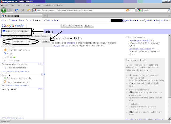
Task: Collapse Personas a las que sigues section
Action: pyautogui.click(x=40, y=64)
